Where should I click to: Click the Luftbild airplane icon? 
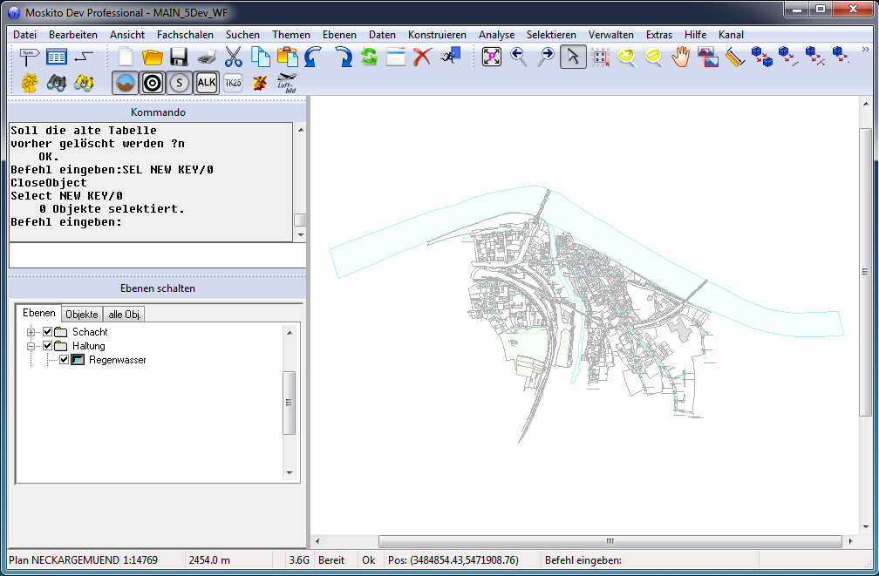click(287, 83)
